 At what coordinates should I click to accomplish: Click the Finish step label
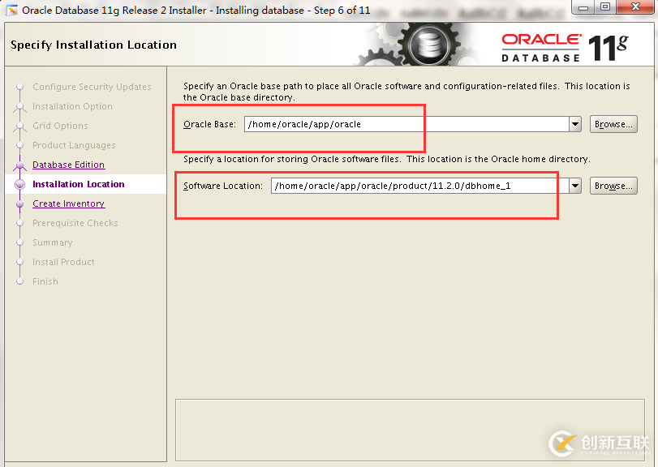point(45,281)
